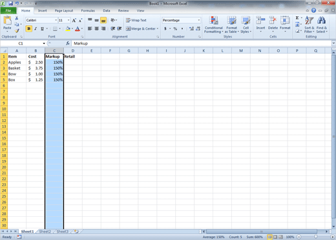Click the AutoSum sigma icon
Screen dimensions: 336x240
tap(297, 18)
